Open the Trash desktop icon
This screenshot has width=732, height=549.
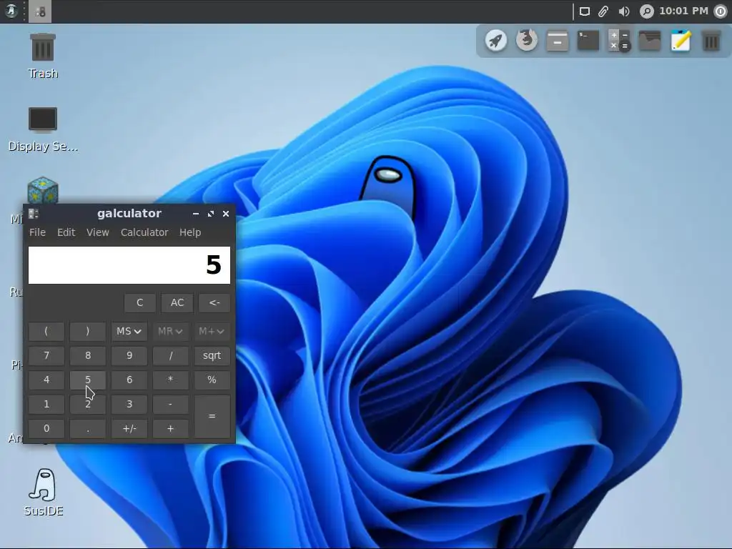pyautogui.click(x=43, y=55)
